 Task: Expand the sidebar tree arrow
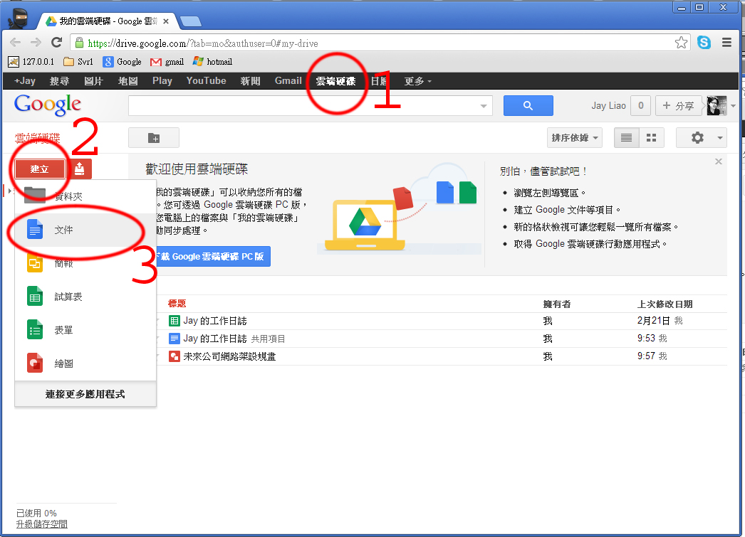click(x=9, y=191)
